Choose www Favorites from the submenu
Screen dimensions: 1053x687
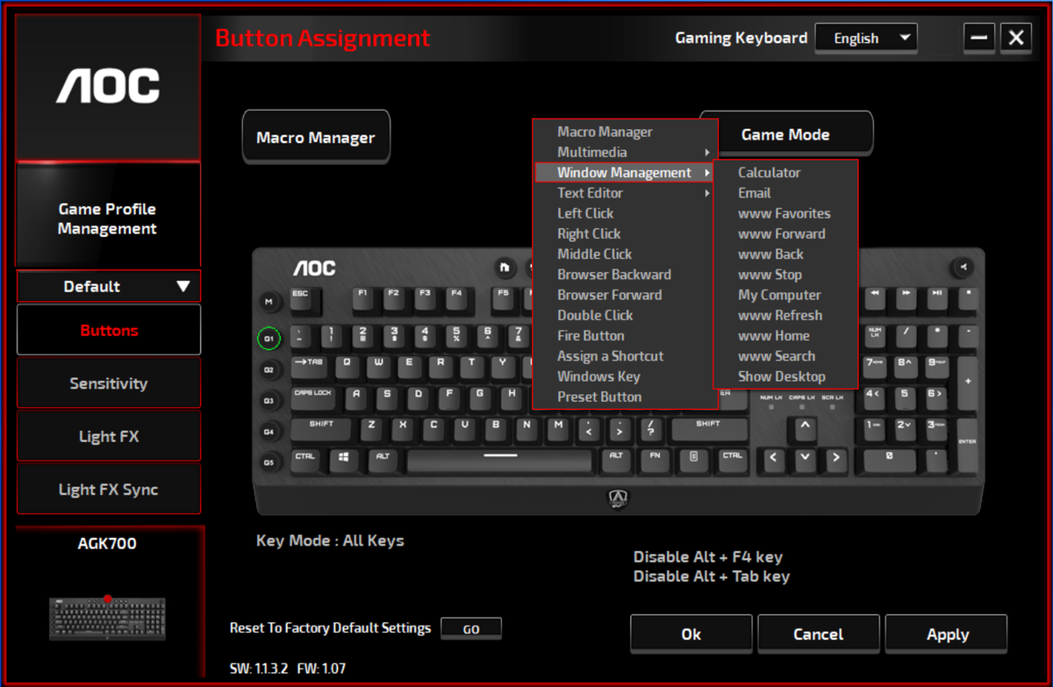click(785, 213)
